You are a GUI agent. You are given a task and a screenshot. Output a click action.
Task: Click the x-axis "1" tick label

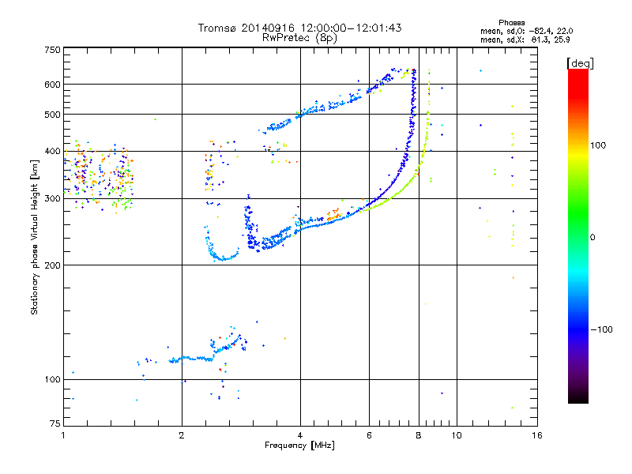click(x=63, y=435)
